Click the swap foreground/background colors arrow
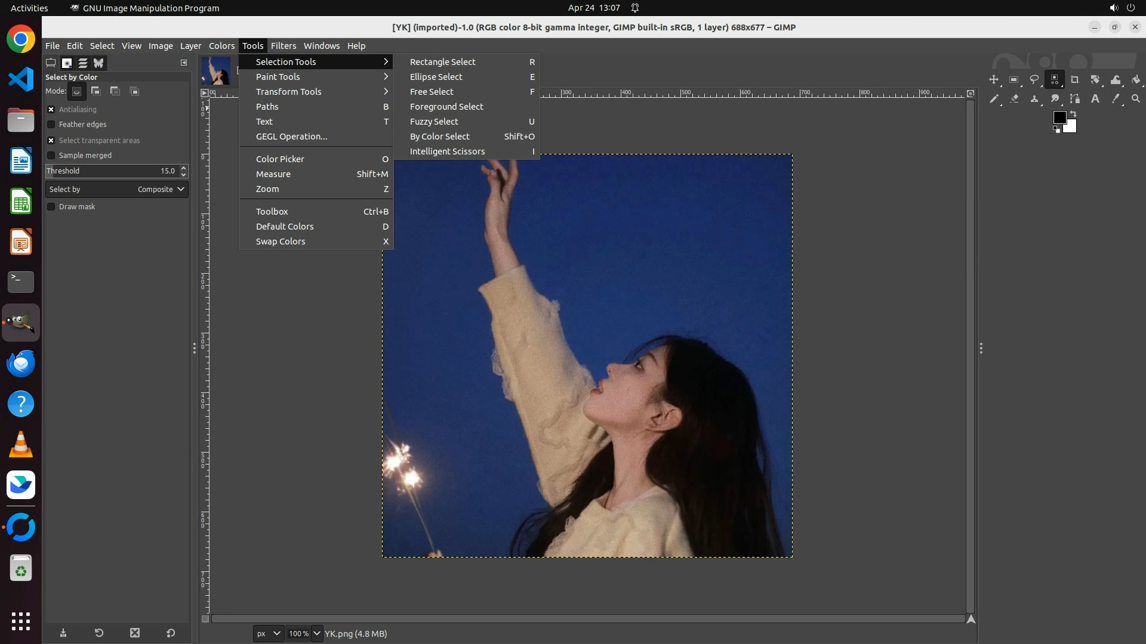The width and height of the screenshot is (1146, 644). pyautogui.click(x=1073, y=113)
